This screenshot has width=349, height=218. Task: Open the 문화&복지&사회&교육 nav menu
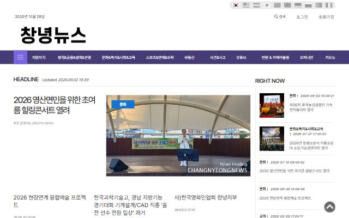(118, 57)
